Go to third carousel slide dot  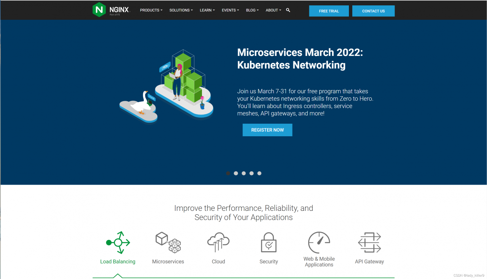pos(243,173)
